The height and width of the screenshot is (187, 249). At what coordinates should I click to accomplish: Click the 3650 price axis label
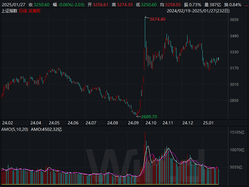click(x=234, y=20)
